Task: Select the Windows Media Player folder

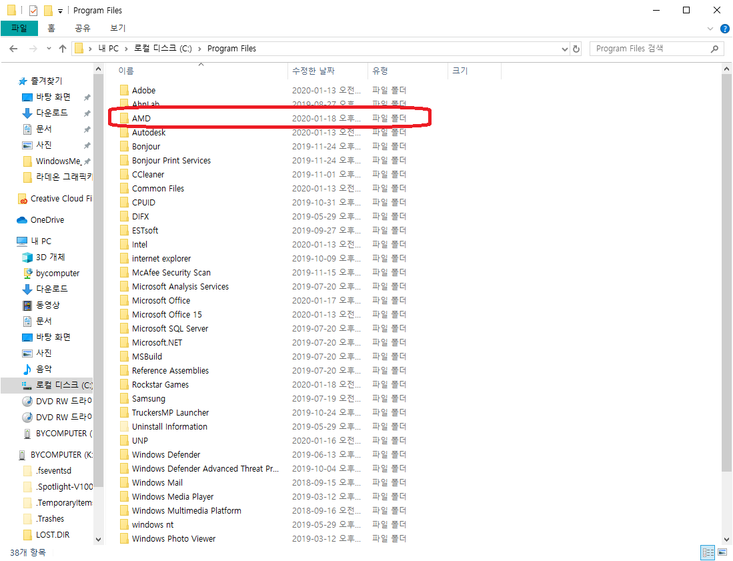Action: pyautogui.click(x=173, y=497)
